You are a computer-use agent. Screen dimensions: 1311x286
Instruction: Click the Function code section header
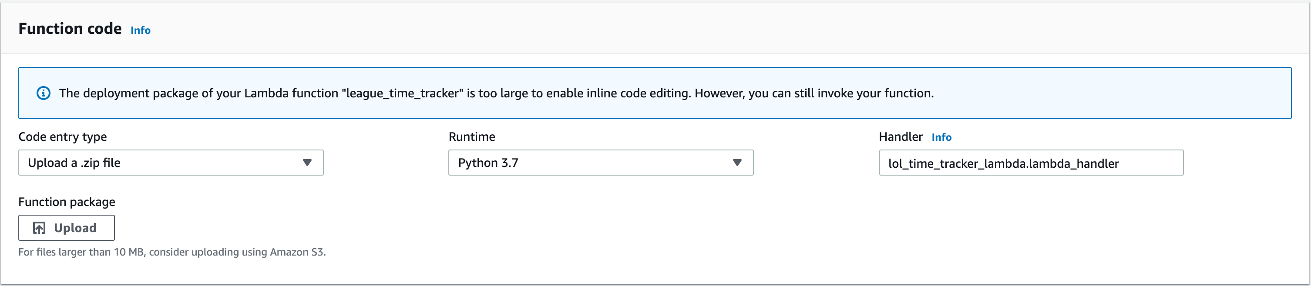[x=70, y=29]
